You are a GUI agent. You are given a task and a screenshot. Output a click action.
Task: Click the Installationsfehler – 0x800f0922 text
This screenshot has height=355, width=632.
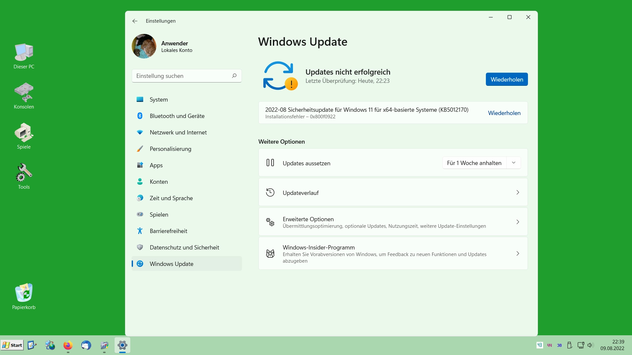click(x=300, y=117)
